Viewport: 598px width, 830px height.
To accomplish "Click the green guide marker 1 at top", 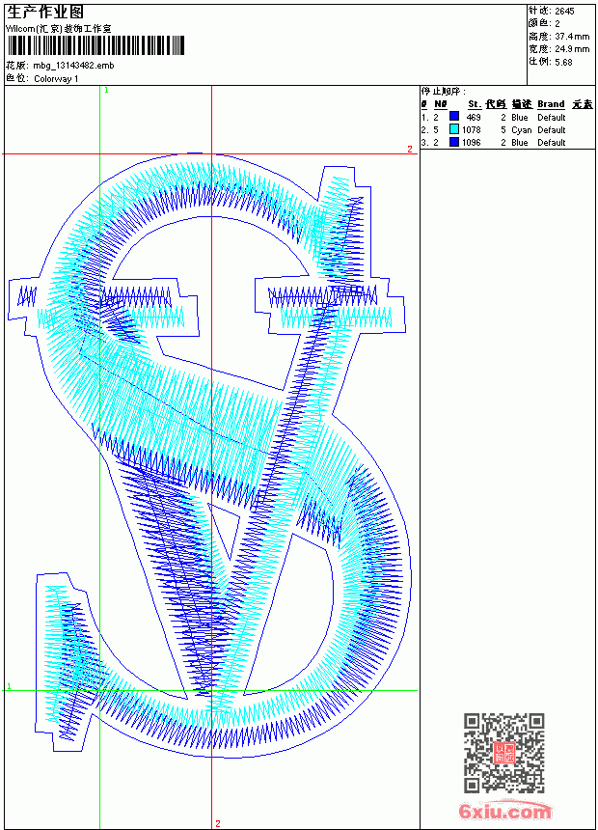I will [106, 90].
